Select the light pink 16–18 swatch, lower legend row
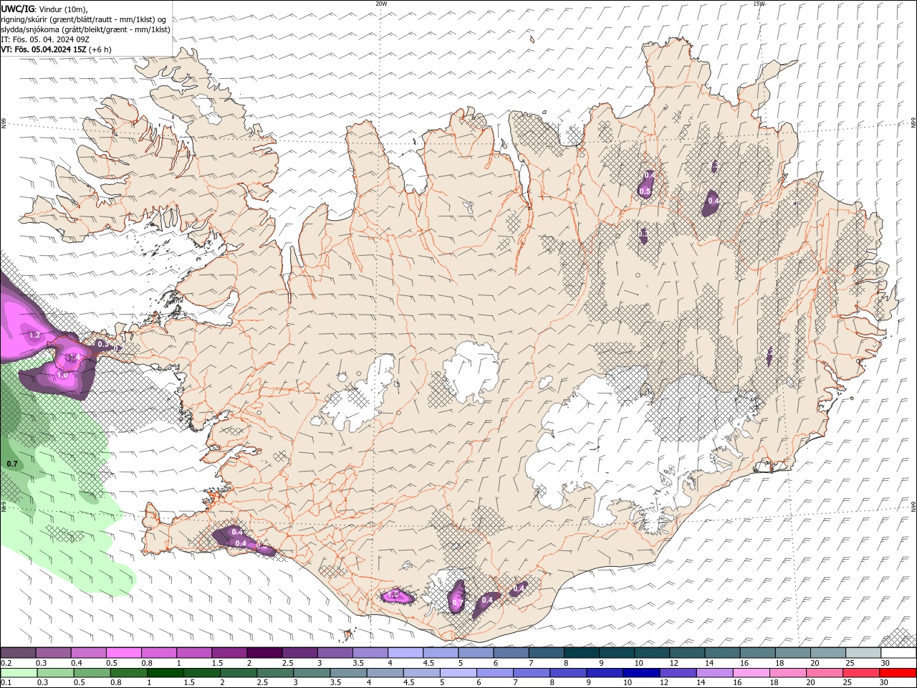This screenshot has height=688, width=917. coord(752,673)
